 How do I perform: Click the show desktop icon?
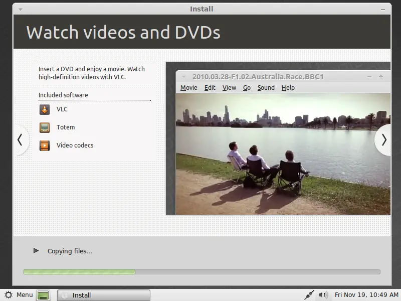43,295
